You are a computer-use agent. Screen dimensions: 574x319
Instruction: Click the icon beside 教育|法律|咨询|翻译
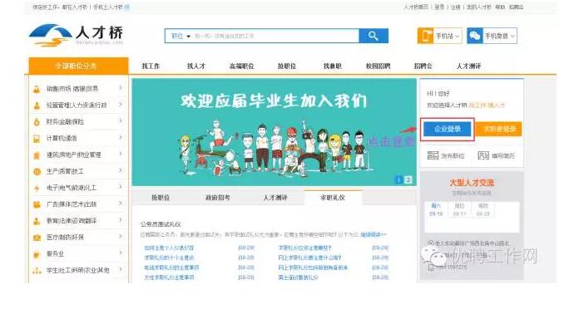coord(37,221)
